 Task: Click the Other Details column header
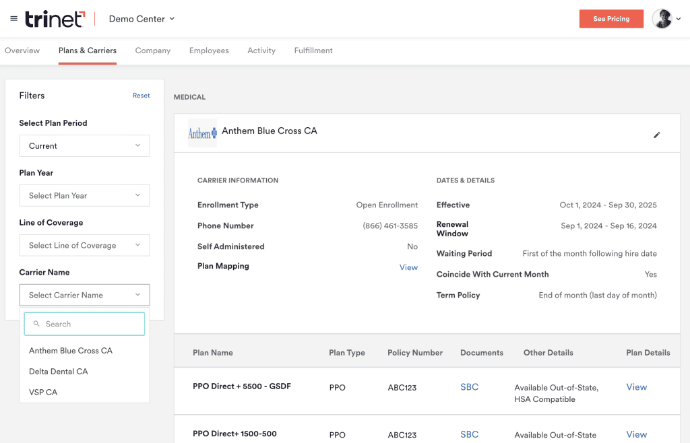[x=548, y=353]
